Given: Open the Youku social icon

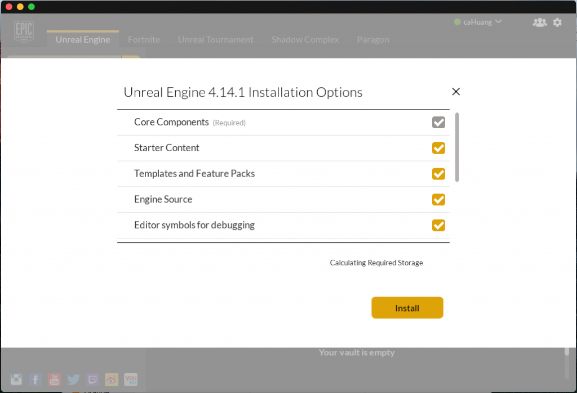Looking at the screenshot, I should [x=131, y=379].
